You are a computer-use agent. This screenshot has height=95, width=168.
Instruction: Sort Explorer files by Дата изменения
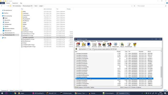48,9
